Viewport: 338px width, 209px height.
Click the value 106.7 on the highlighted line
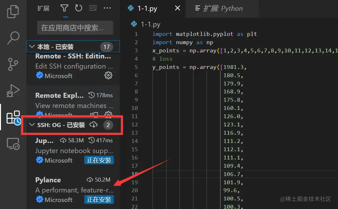232,174
